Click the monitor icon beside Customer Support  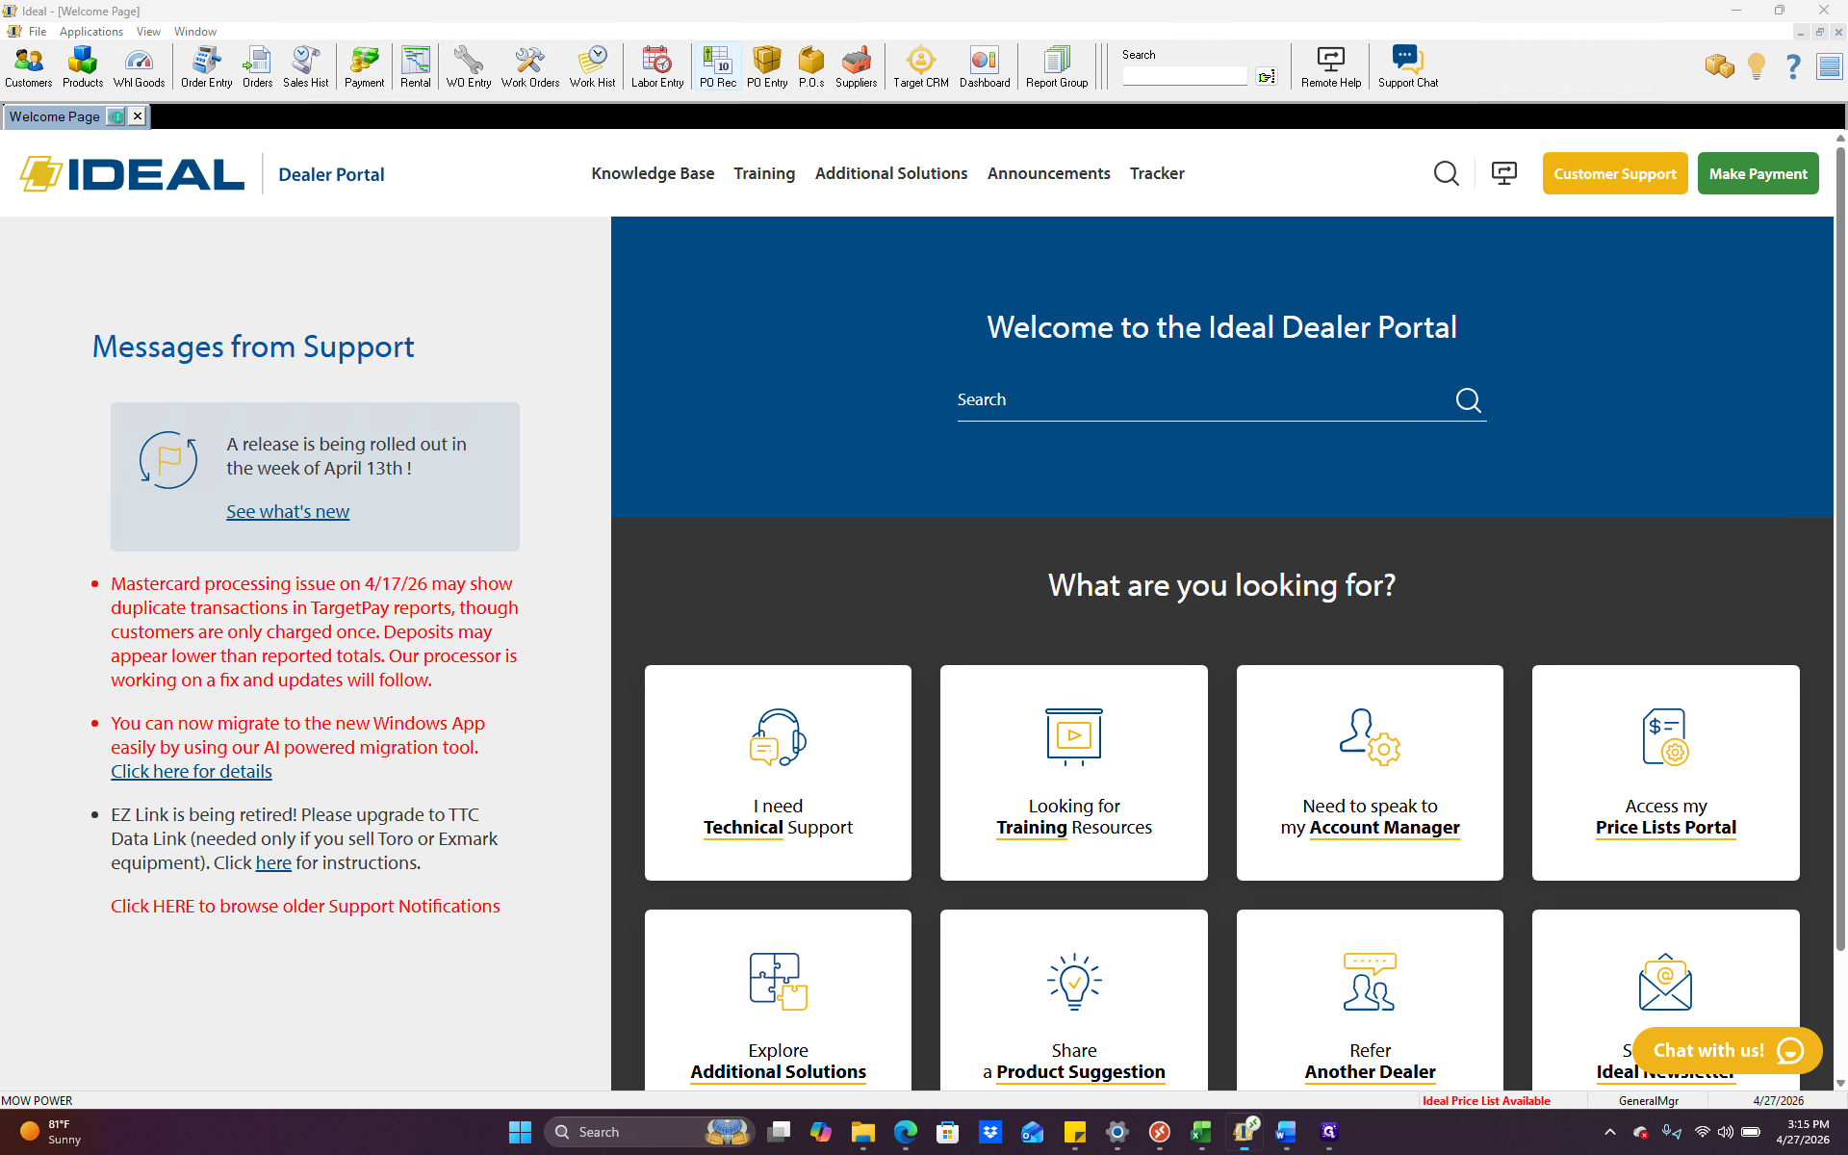click(x=1503, y=173)
